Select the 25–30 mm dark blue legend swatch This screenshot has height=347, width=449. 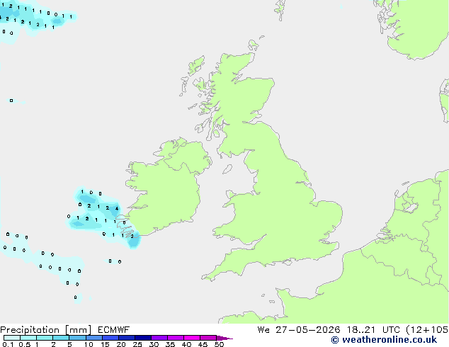[x=143, y=338]
